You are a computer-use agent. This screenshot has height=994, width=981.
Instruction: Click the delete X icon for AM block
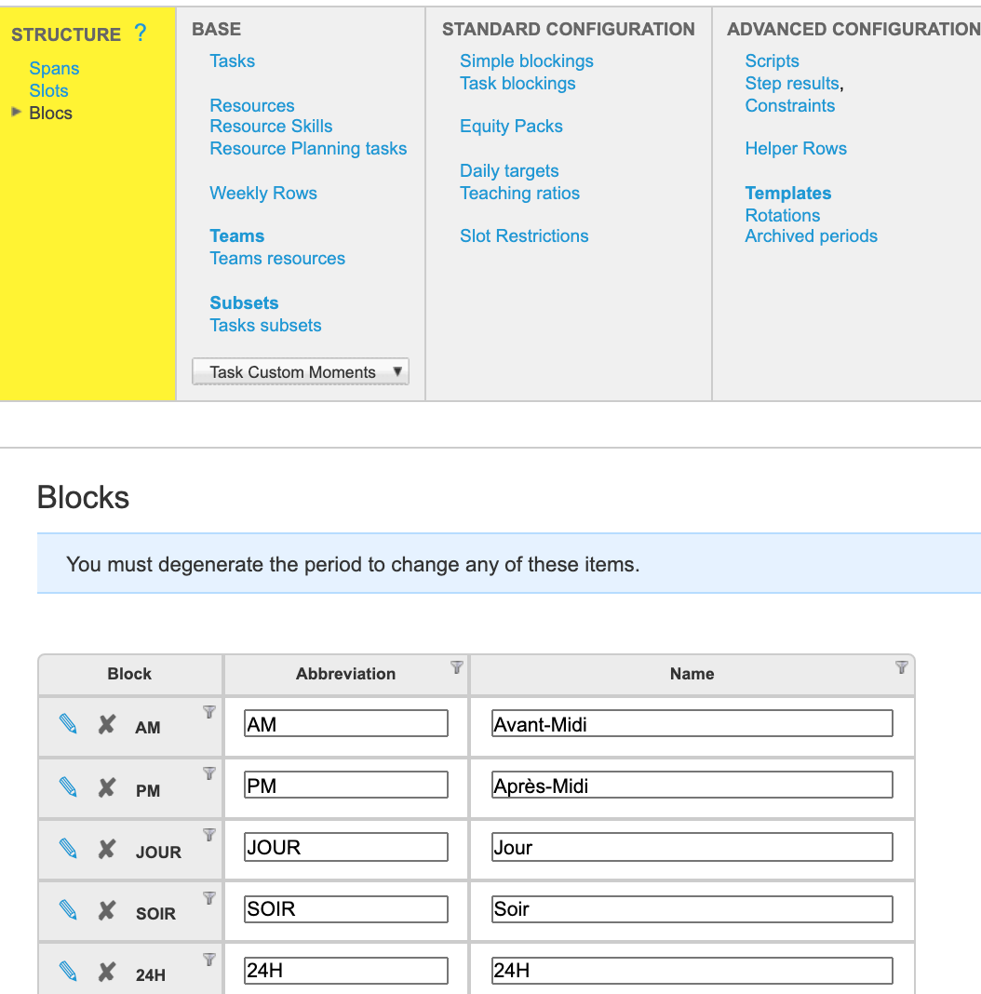pos(106,724)
